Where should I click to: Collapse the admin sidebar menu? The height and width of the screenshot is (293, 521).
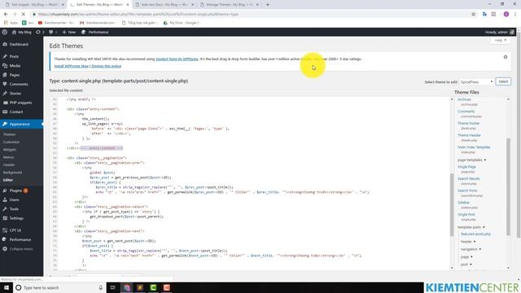pyautogui.click(x=18, y=249)
